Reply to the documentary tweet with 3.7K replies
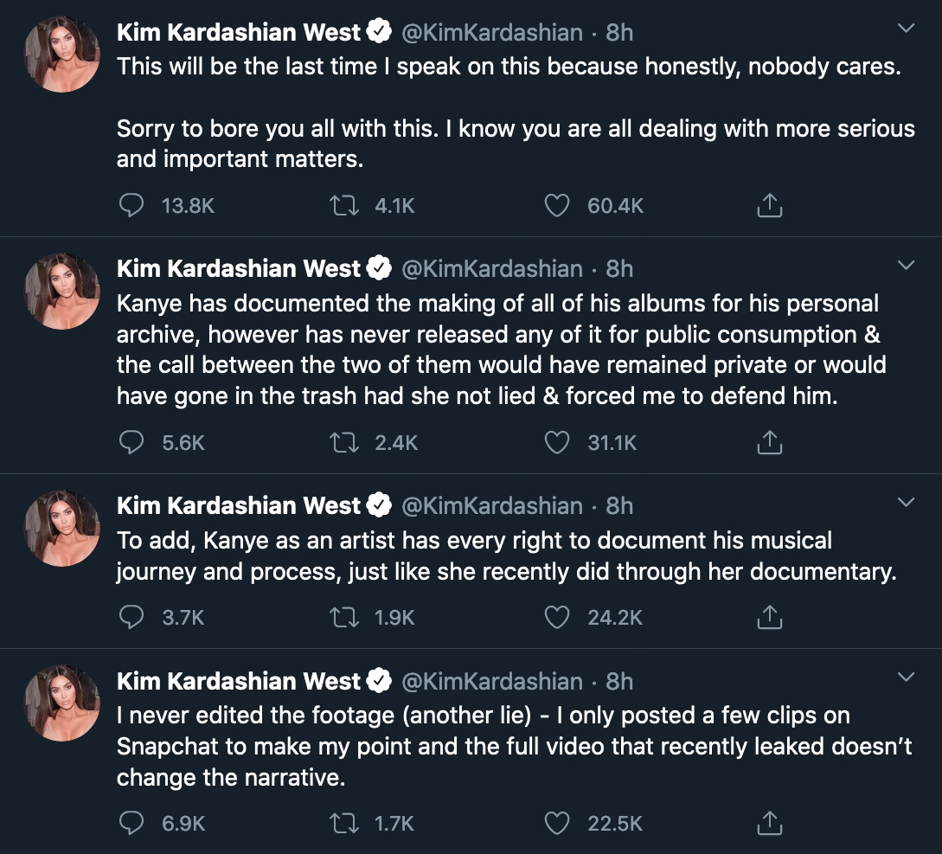 pos(131,617)
